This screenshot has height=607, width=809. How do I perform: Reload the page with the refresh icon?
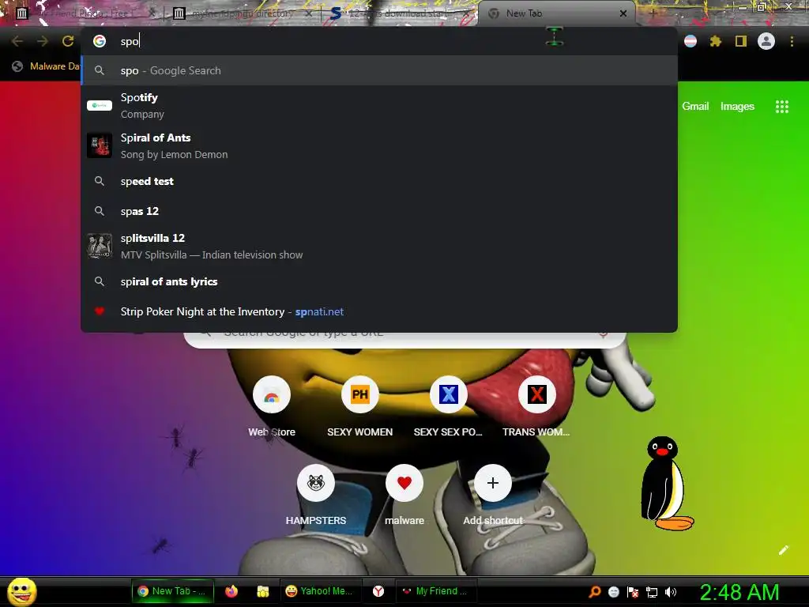[68, 41]
